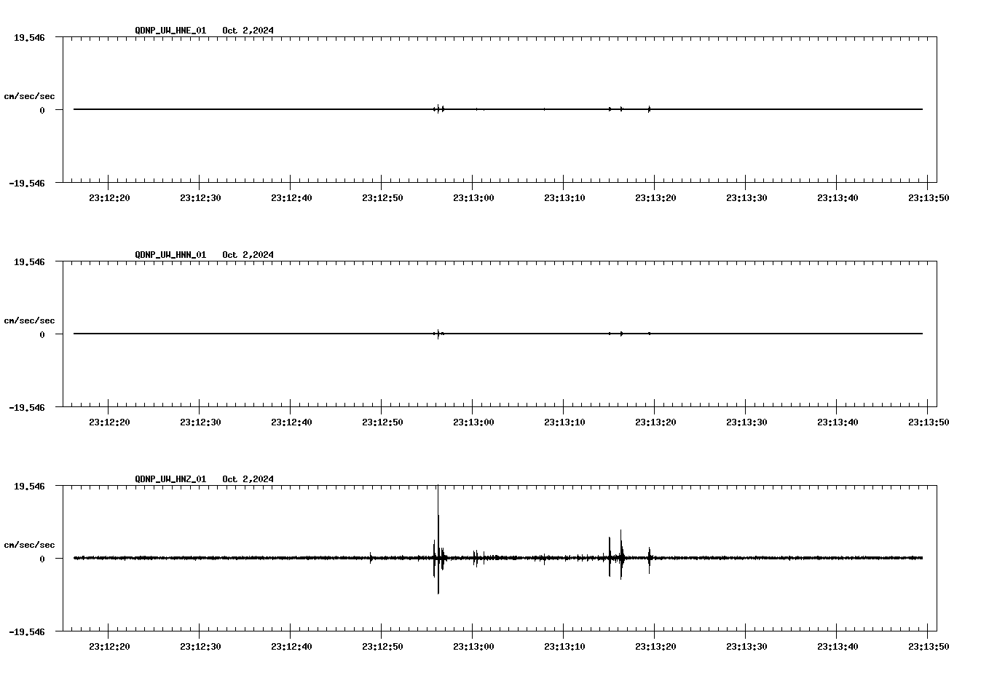989x673 pixels.
Task: Pick the 23:13:20 time label under HNE chart
Action: coord(655,198)
